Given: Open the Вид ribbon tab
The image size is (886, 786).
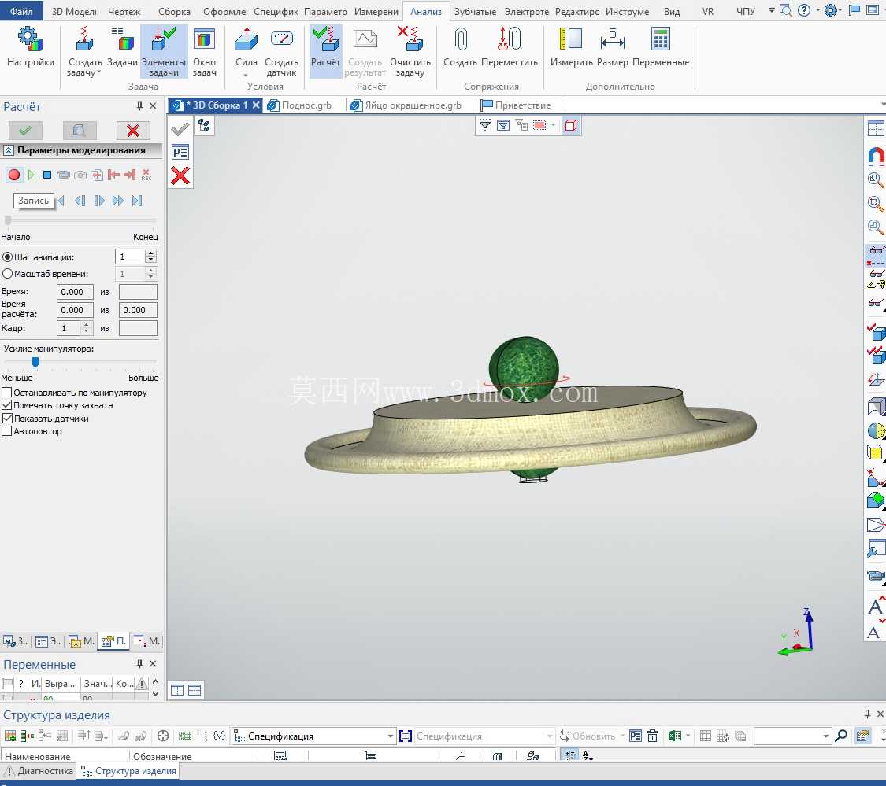Looking at the screenshot, I should (672, 11).
